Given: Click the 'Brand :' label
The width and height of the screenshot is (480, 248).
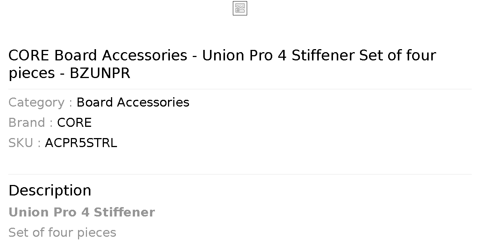Looking at the screenshot, I should coord(31,123).
